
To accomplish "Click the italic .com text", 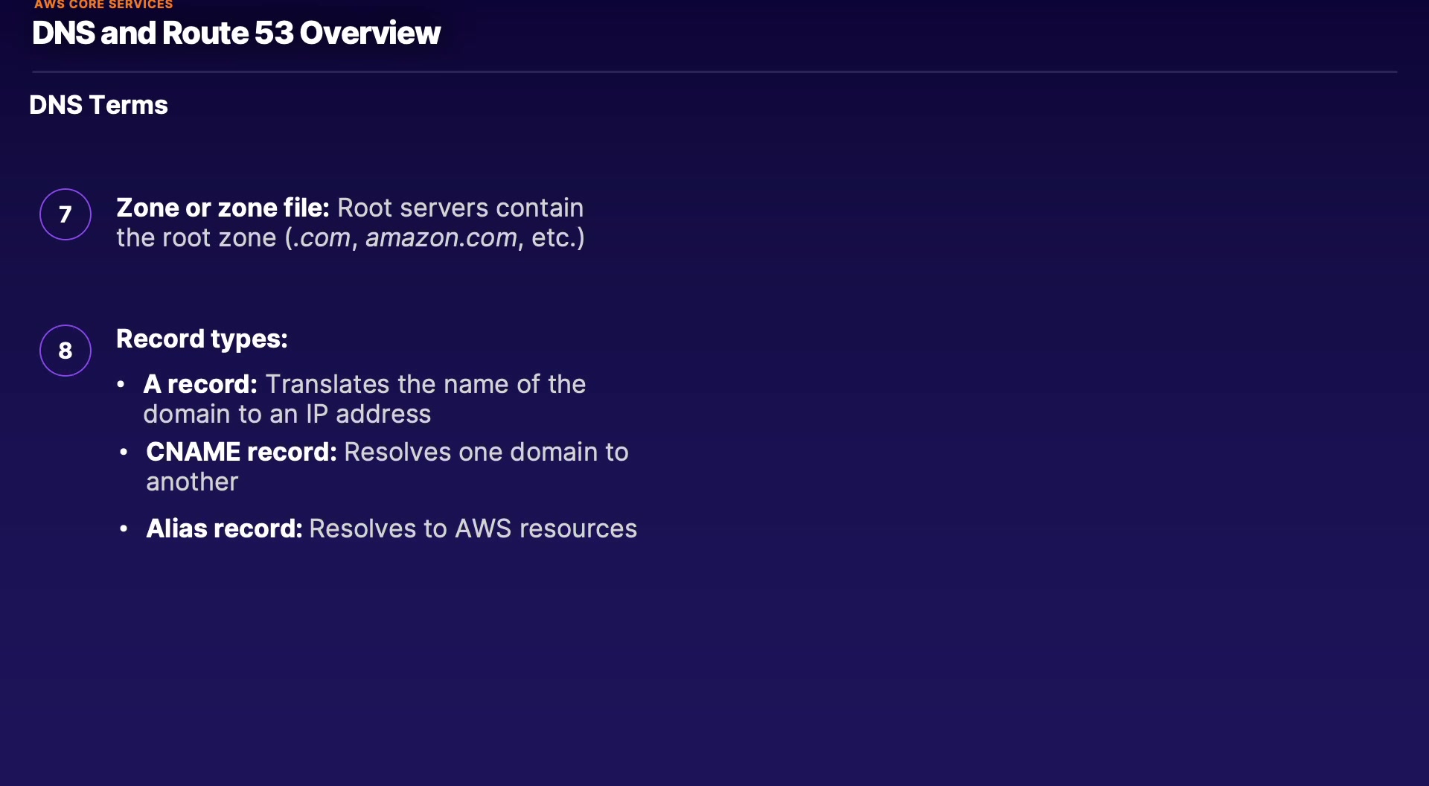I will (322, 237).
